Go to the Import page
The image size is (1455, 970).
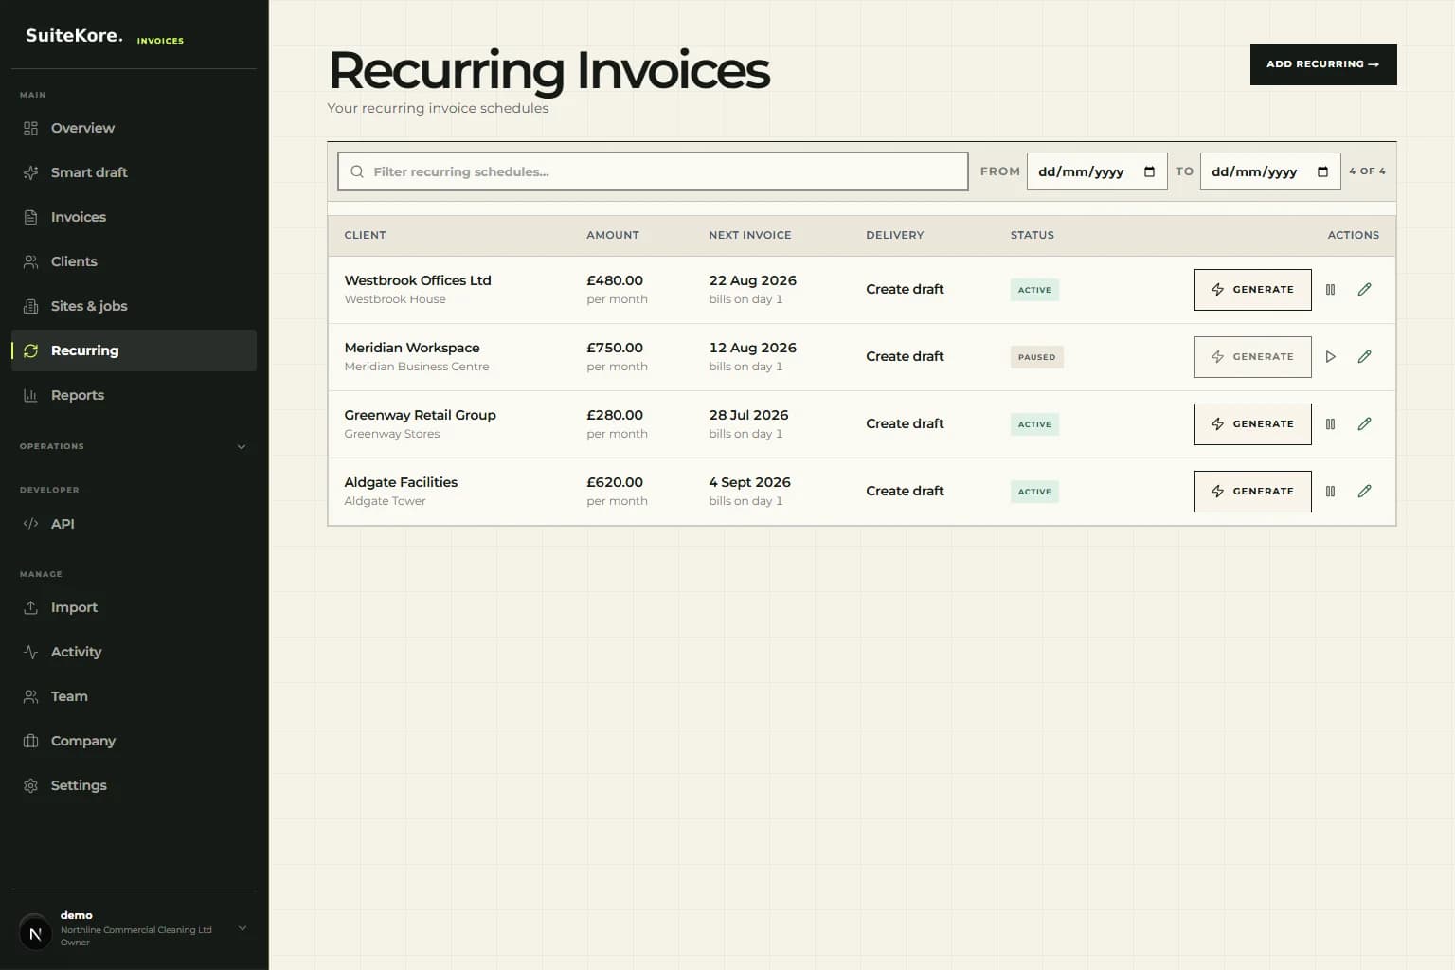tap(134, 607)
